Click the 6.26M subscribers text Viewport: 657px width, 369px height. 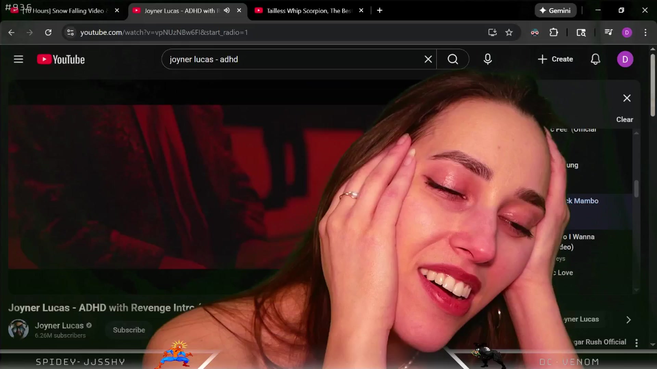(x=60, y=336)
